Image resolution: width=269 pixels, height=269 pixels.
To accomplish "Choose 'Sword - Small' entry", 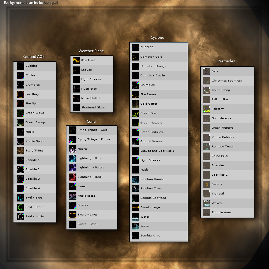I will [92, 224].
